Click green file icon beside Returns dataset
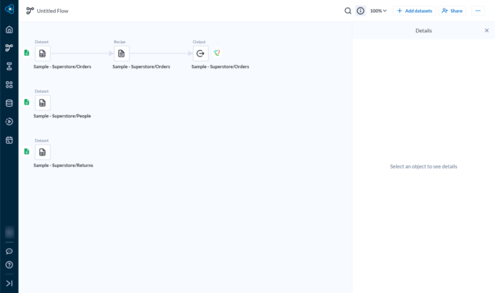495x293 pixels. click(x=27, y=152)
